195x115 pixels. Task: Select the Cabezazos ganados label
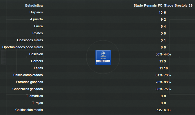click(x=28, y=89)
